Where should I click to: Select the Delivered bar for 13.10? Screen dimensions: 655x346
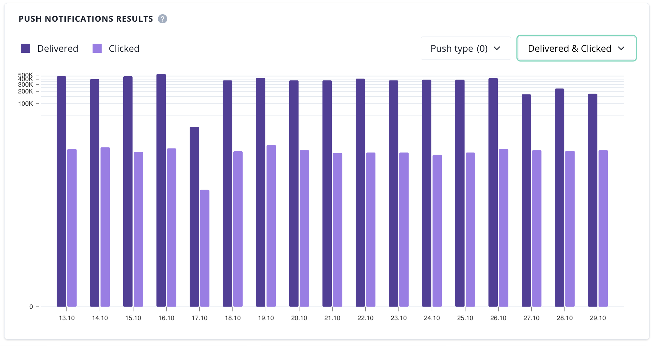click(x=61, y=191)
